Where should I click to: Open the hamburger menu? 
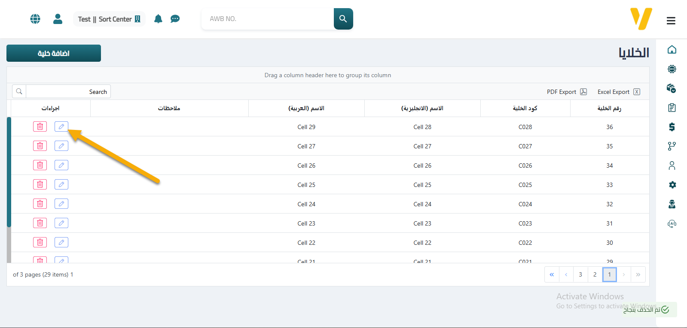(x=671, y=21)
